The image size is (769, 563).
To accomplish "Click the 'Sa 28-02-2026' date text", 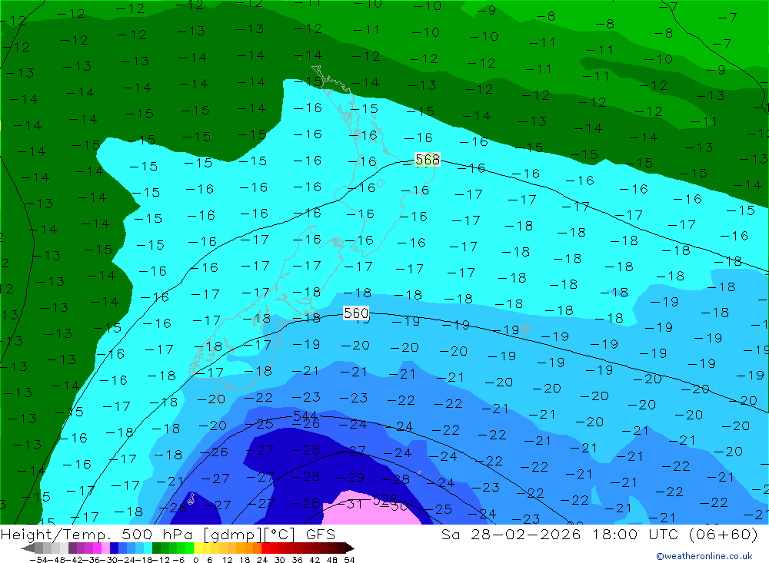I will pyautogui.click(x=511, y=534).
